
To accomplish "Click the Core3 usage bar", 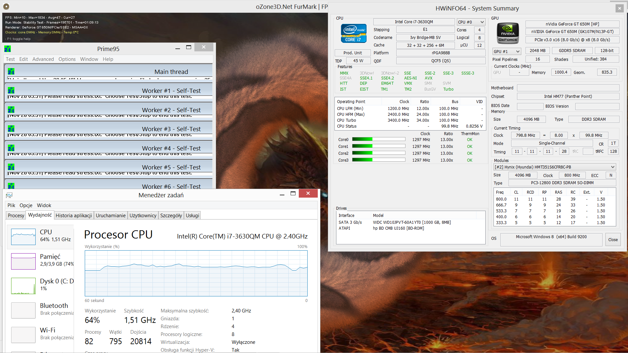I will tap(379, 160).
